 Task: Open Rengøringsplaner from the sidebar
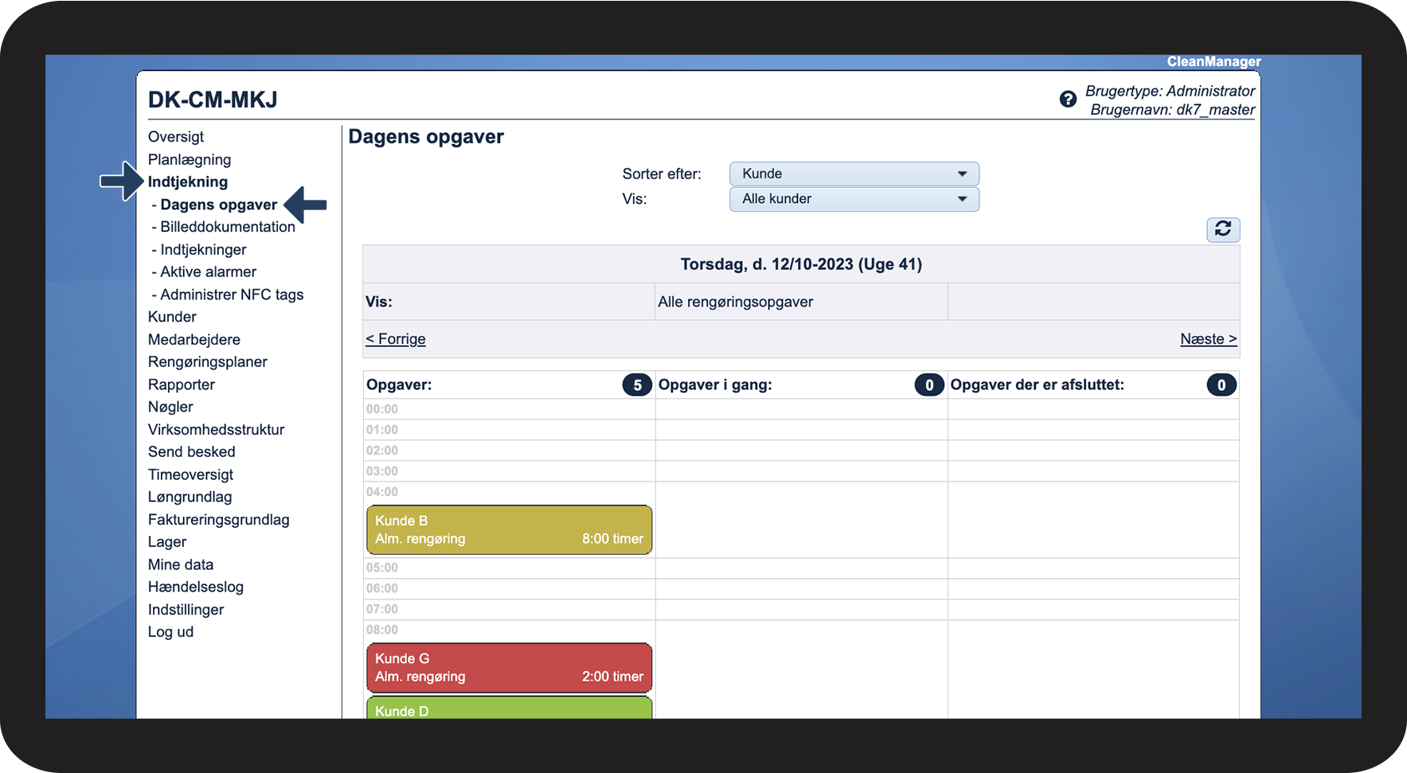click(x=207, y=362)
